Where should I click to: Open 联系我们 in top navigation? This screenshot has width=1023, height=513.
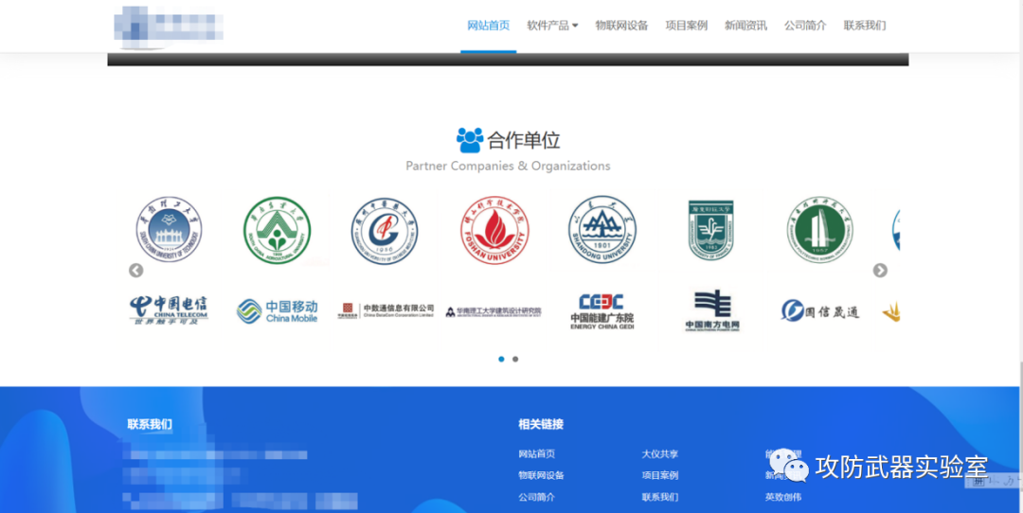[x=865, y=26]
